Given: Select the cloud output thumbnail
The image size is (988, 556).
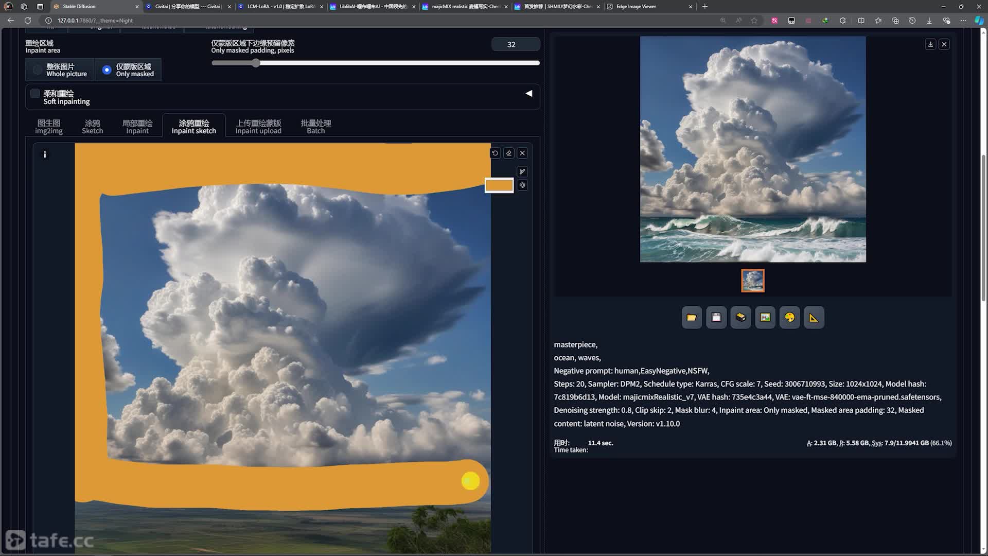Looking at the screenshot, I should coord(753,281).
